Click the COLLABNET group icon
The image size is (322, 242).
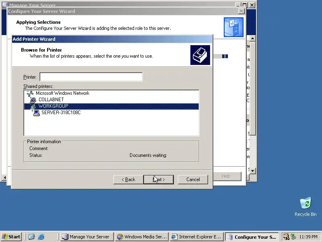tap(33, 100)
